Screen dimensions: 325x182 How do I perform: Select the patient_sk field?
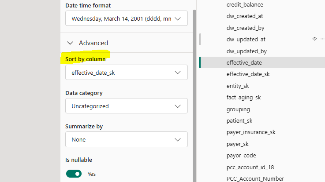point(239,120)
